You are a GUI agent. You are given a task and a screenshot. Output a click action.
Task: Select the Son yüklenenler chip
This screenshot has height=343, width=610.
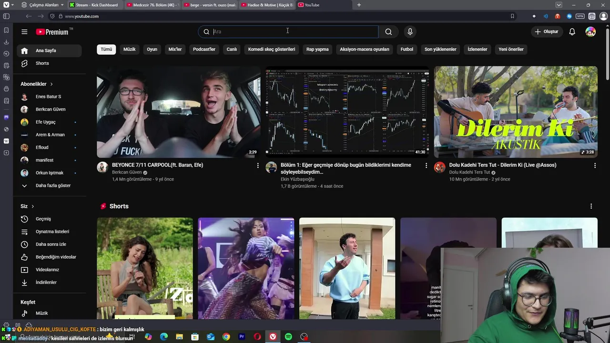[440, 49]
